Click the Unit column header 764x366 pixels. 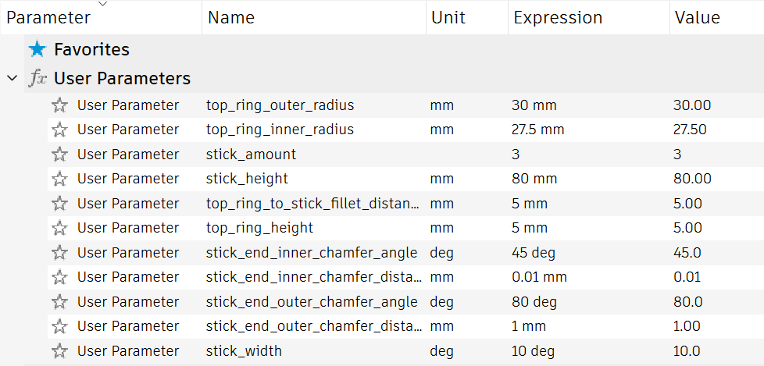[448, 18]
